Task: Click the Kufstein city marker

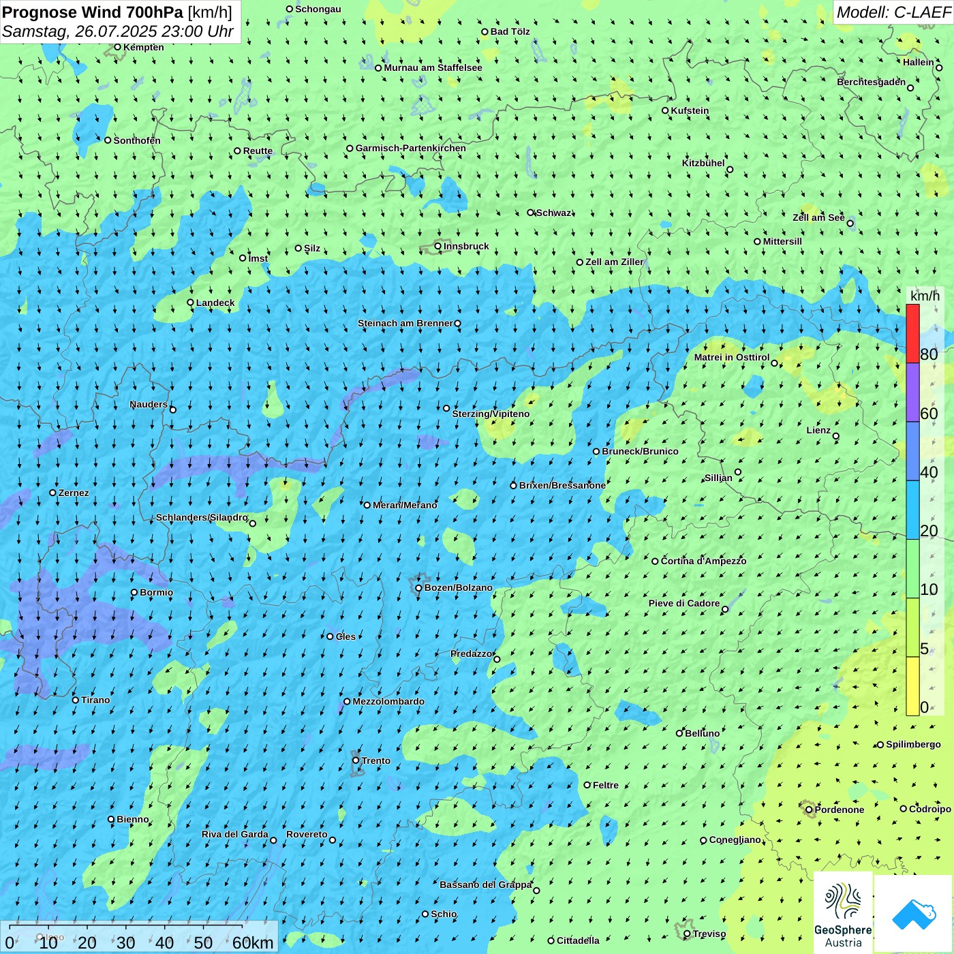Action: [665, 110]
